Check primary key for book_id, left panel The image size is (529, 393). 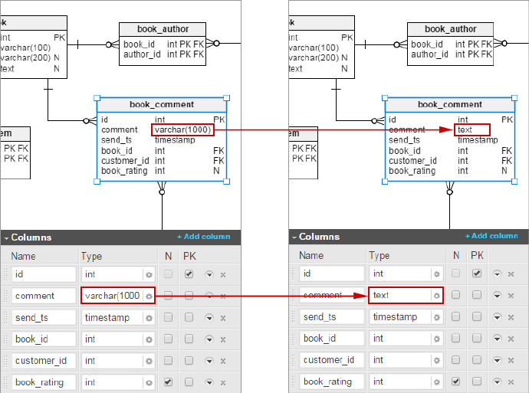click(189, 339)
